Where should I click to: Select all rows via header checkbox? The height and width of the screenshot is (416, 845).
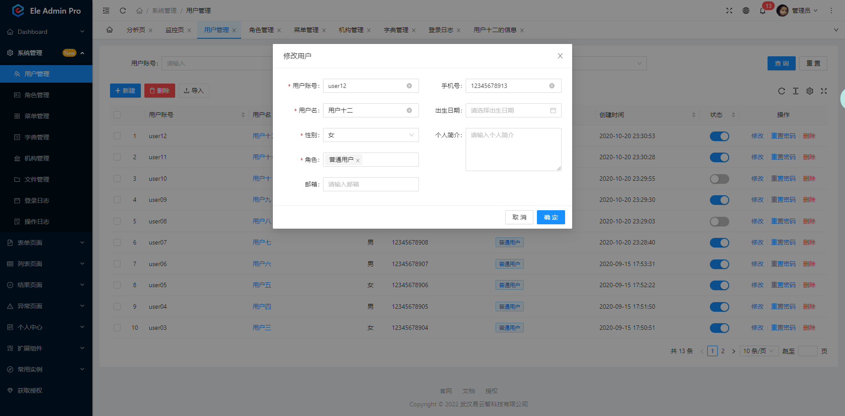pyautogui.click(x=117, y=114)
